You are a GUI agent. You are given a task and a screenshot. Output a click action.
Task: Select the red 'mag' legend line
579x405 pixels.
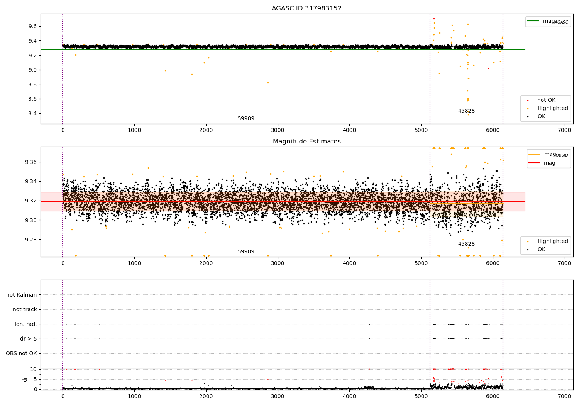pyautogui.click(x=534, y=163)
